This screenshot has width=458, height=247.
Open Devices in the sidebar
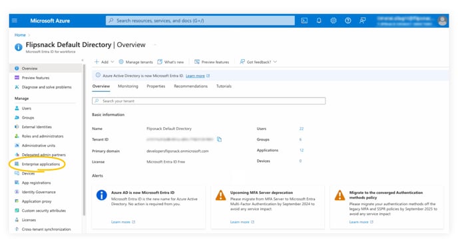click(x=28, y=173)
